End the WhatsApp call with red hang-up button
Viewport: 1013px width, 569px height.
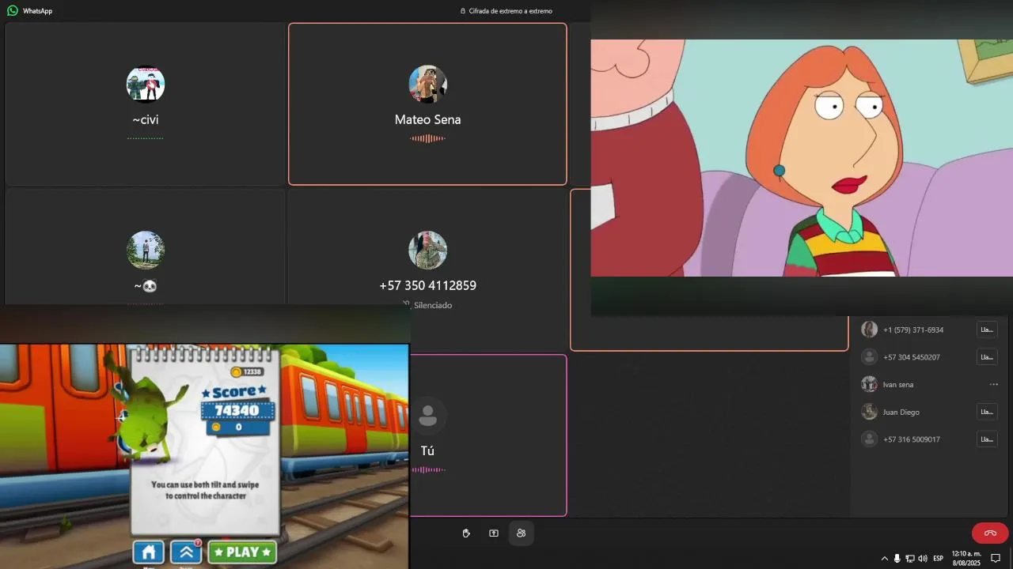(990, 533)
